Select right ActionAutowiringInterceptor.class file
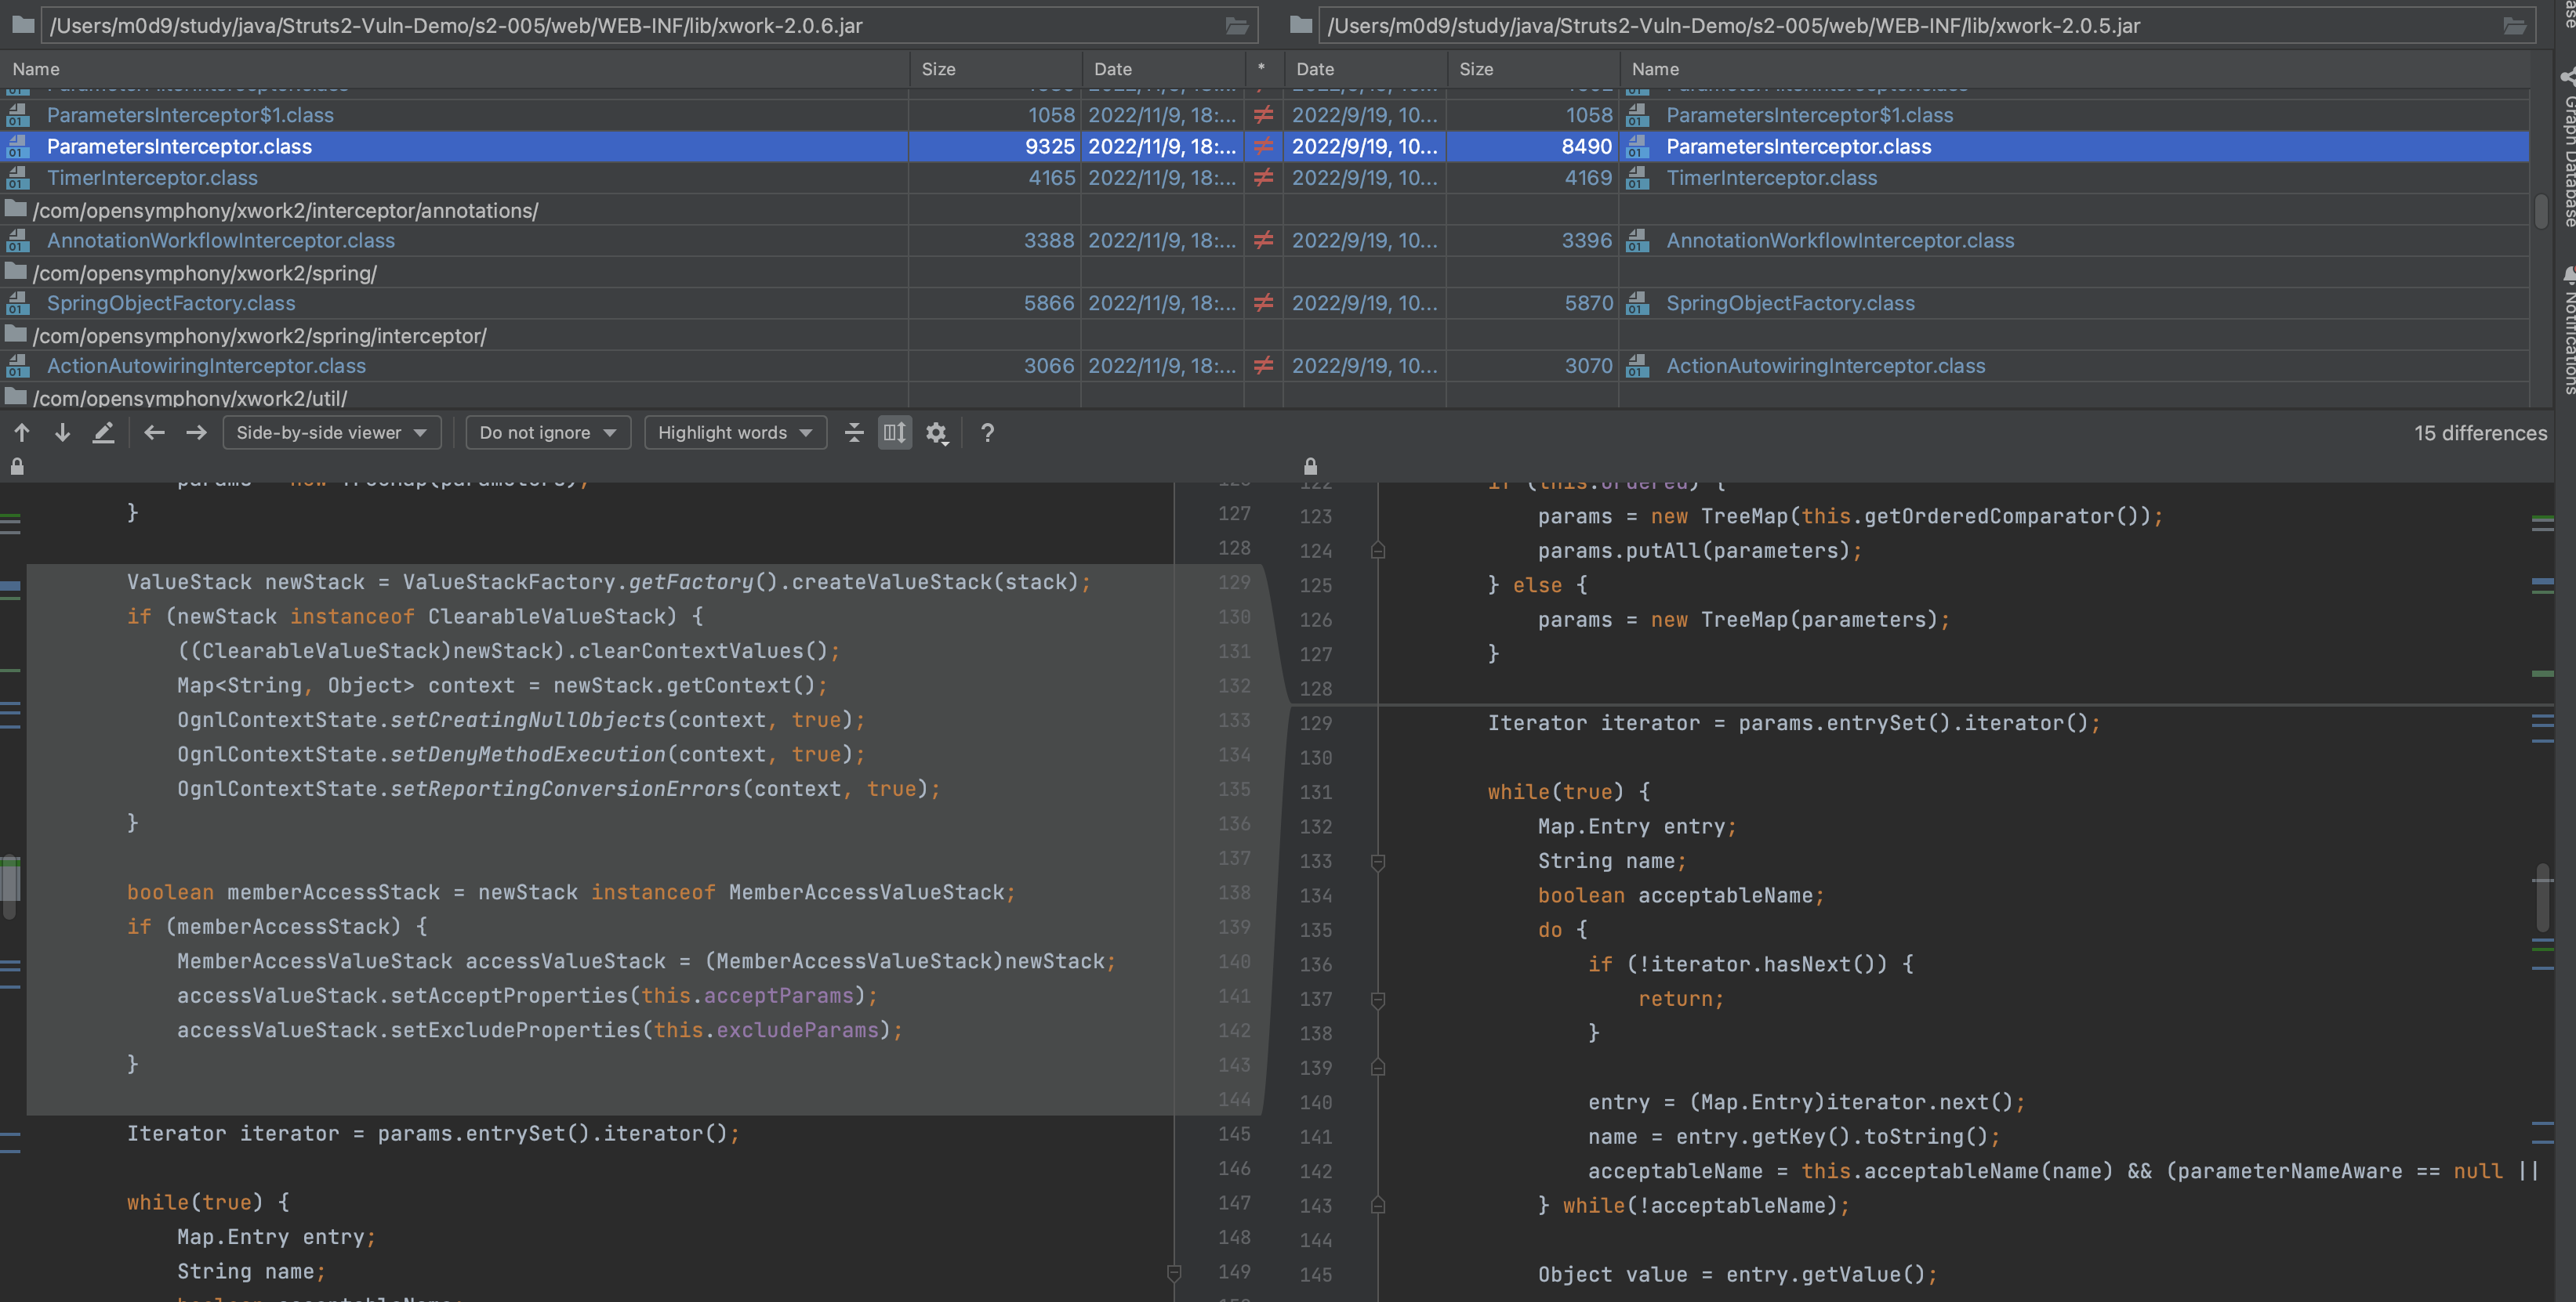 tap(1825, 366)
